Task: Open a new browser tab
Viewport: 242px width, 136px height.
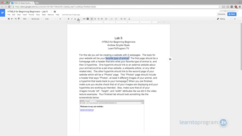Action: [37, 3]
